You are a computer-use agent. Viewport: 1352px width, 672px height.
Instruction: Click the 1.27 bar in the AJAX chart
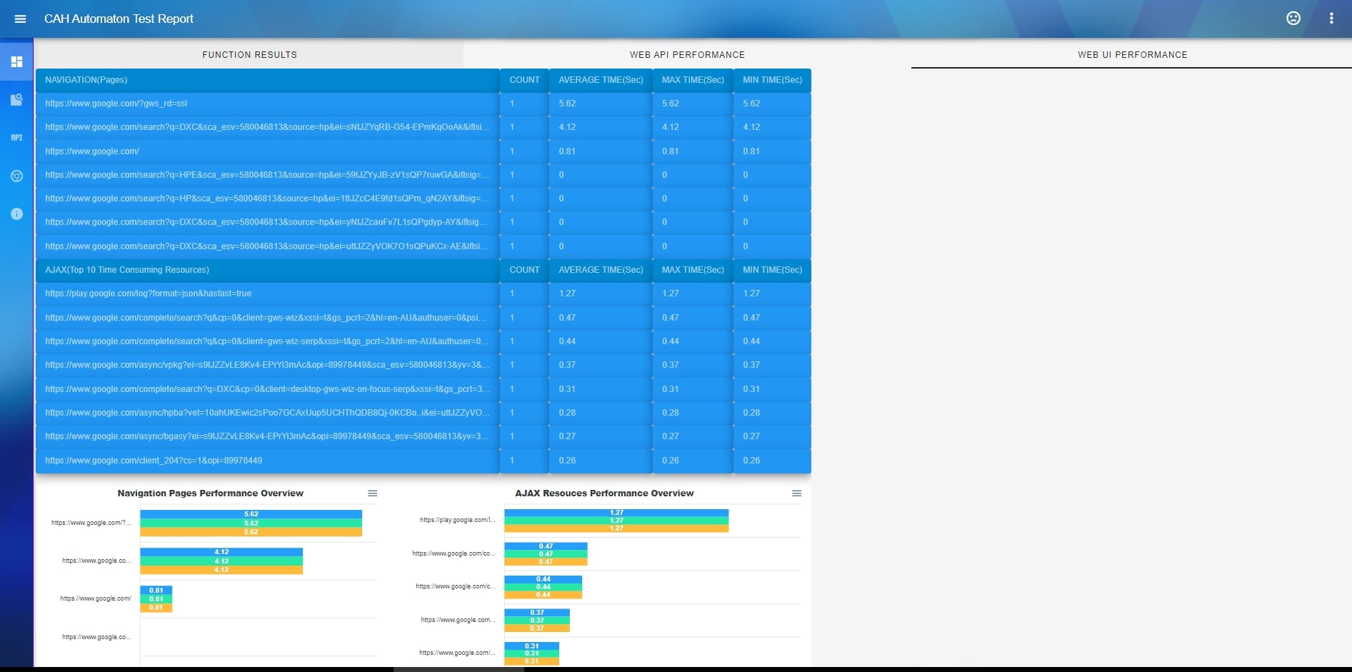(616, 512)
